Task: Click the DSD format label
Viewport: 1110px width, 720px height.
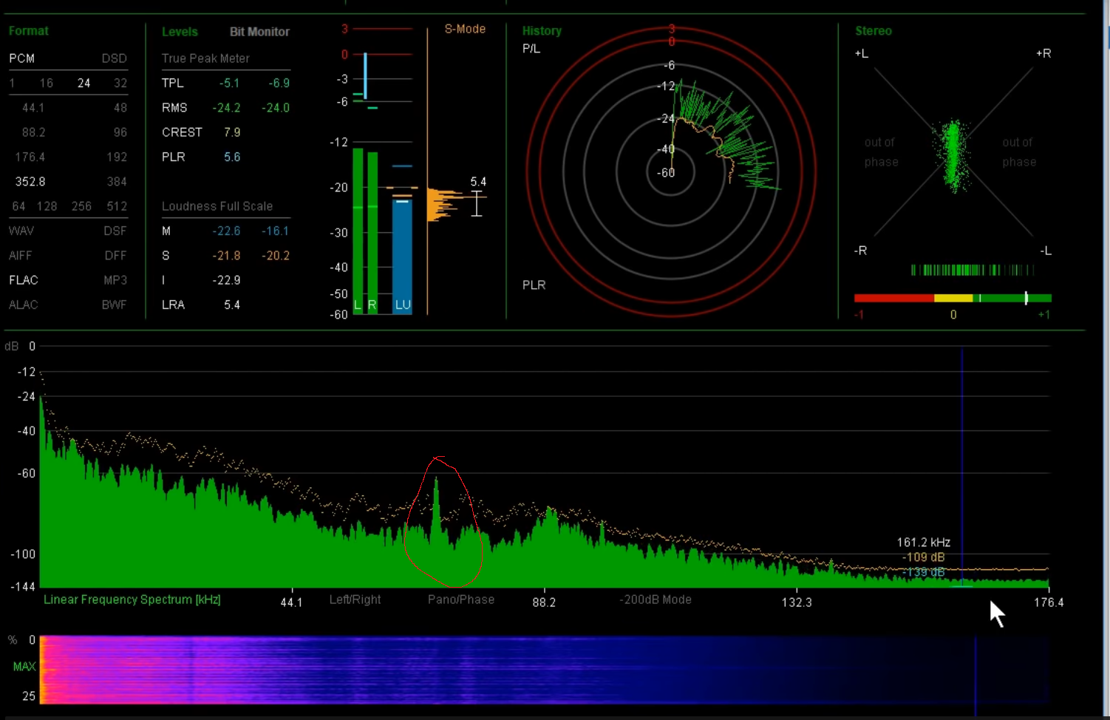Action: click(114, 58)
